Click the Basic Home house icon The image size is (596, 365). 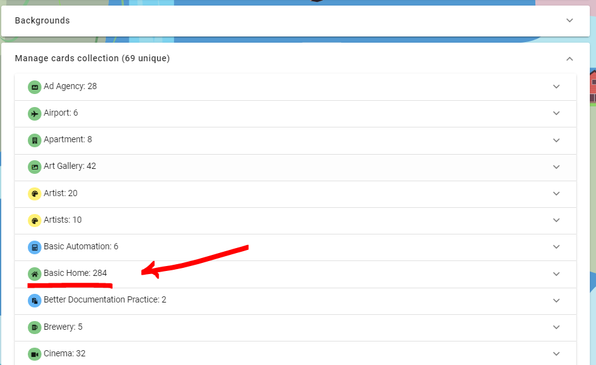pyautogui.click(x=35, y=274)
